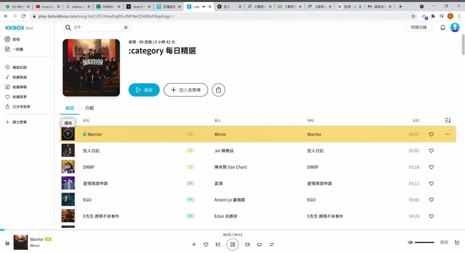Add current track to playlist in player bar
The height and width of the screenshot is (253, 465).
click(x=194, y=244)
